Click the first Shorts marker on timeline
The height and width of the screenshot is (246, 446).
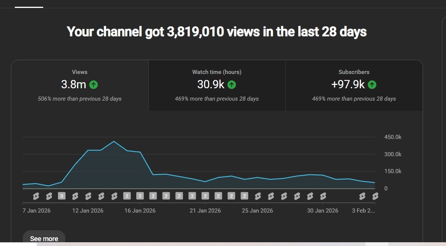pos(36,196)
